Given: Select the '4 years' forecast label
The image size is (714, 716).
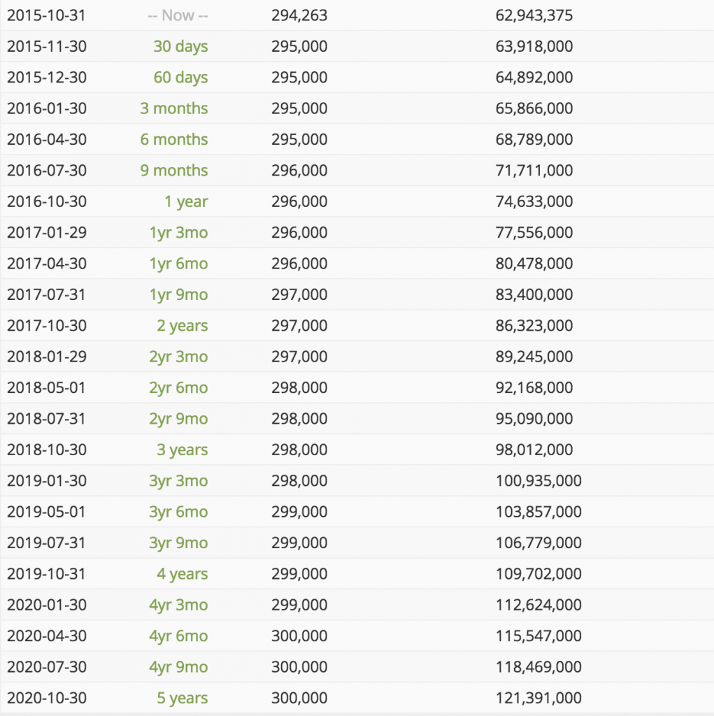Looking at the screenshot, I should (x=183, y=575).
